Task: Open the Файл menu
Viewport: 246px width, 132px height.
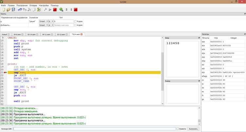Action: (x=3, y=5)
